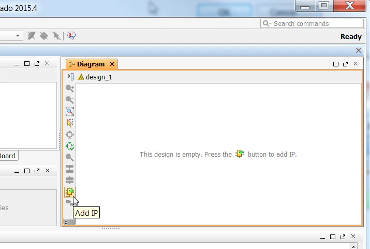Float the upper-left panel
370x249 pixels.
pyautogui.click(x=37, y=64)
